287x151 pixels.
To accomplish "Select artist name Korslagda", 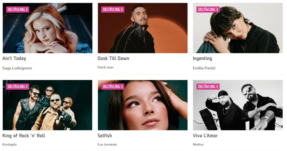I will (x=9, y=144).
